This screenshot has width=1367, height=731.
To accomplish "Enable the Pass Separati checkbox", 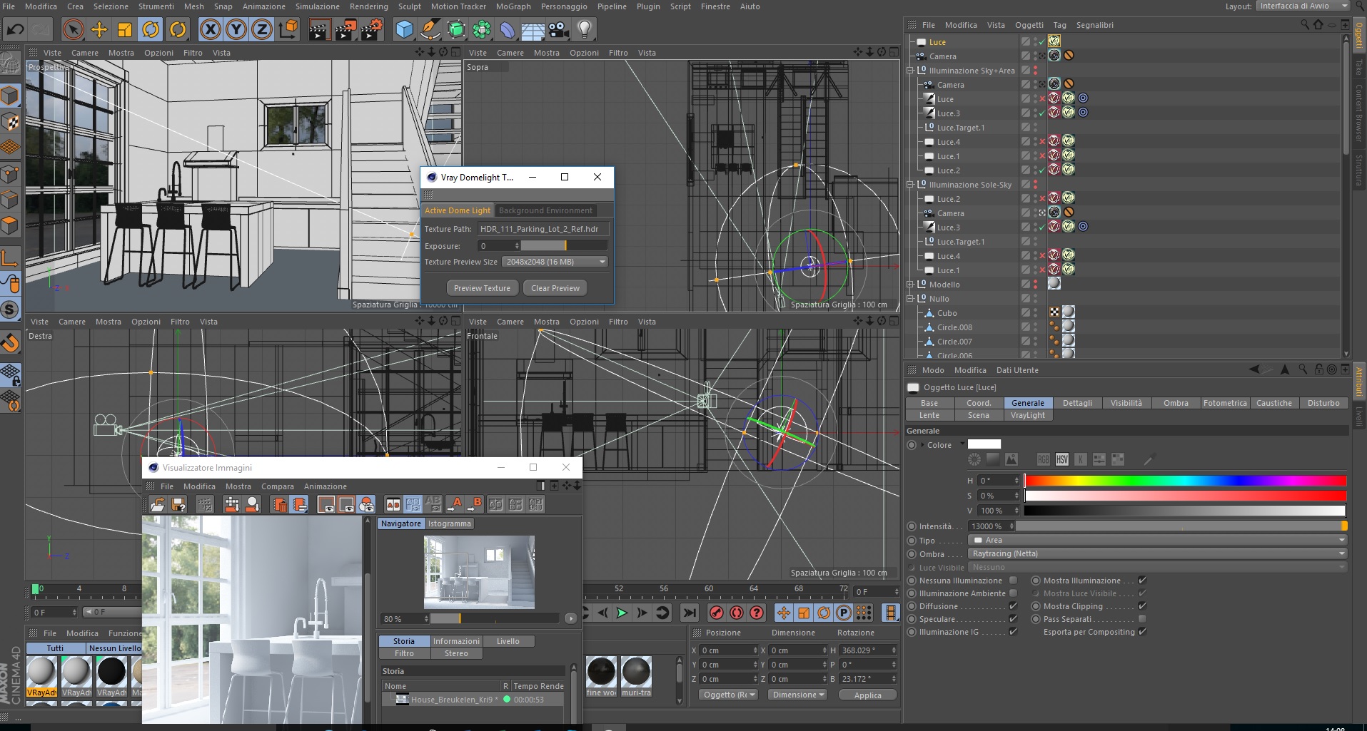I will [x=1142, y=619].
